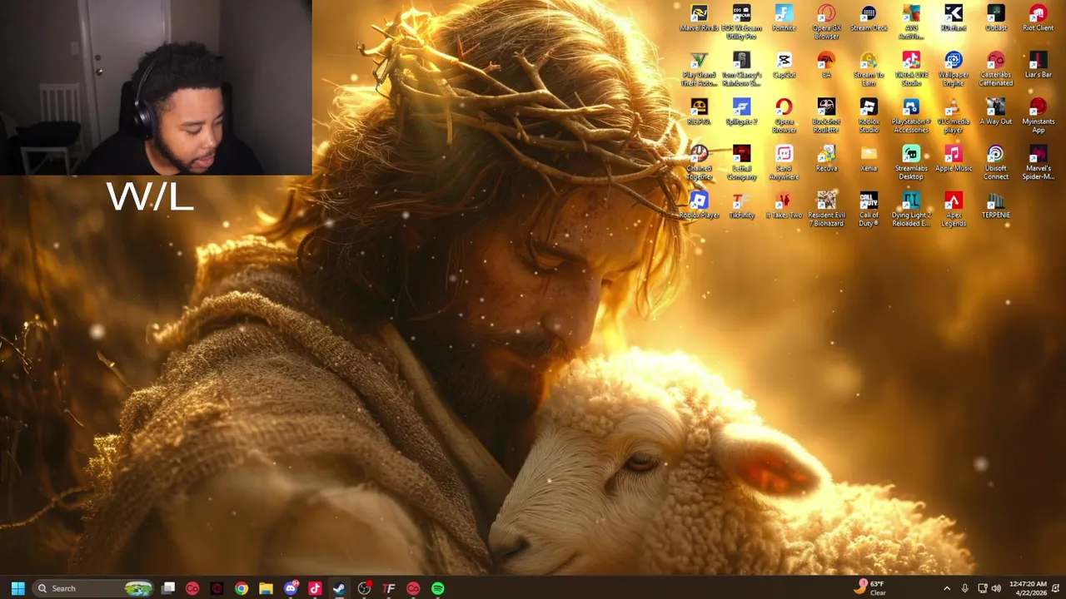Open Tom Clancy's Rainbow Six shortcut
Screen dimensions: 1066x599
point(741,69)
